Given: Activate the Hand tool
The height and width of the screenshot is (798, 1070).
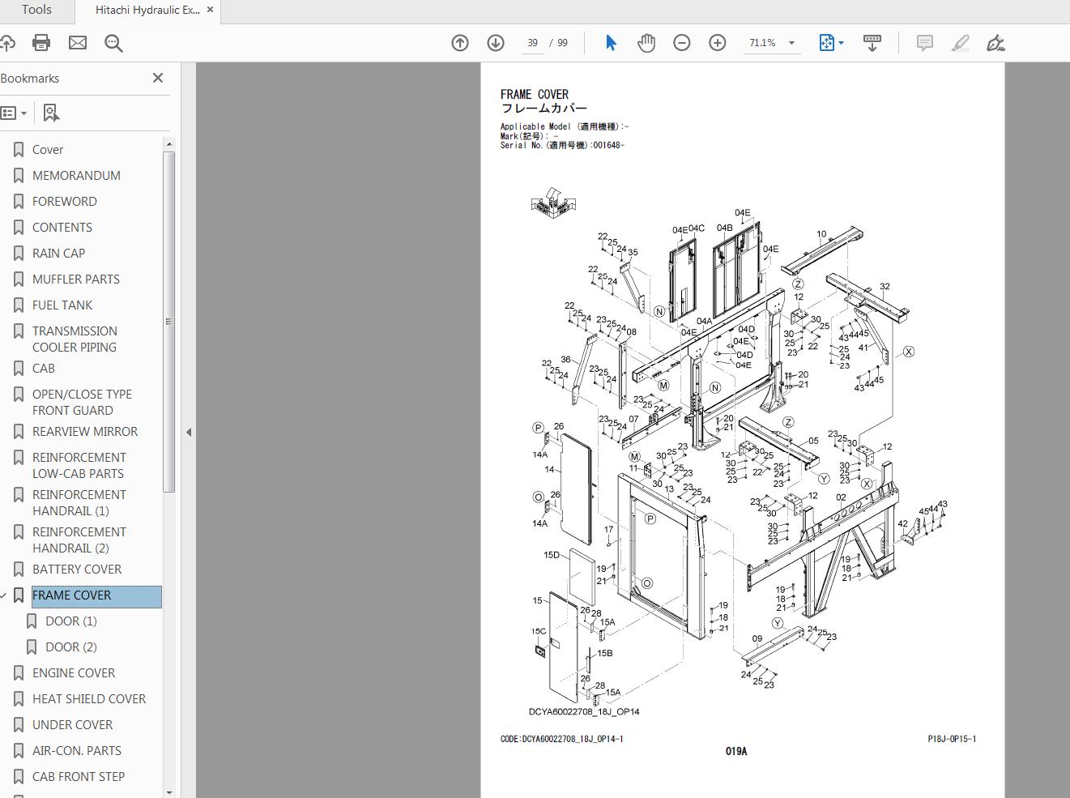Looking at the screenshot, I should point(646,43).
